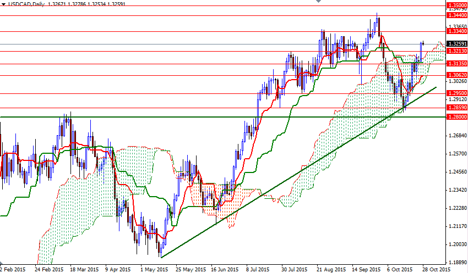Select the red 1.31350 price level label

456,63
